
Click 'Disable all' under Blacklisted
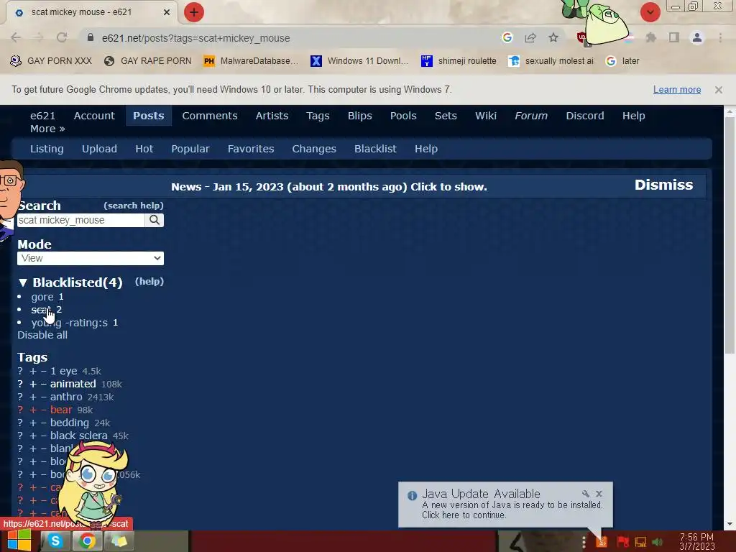[x=42, y=335]
